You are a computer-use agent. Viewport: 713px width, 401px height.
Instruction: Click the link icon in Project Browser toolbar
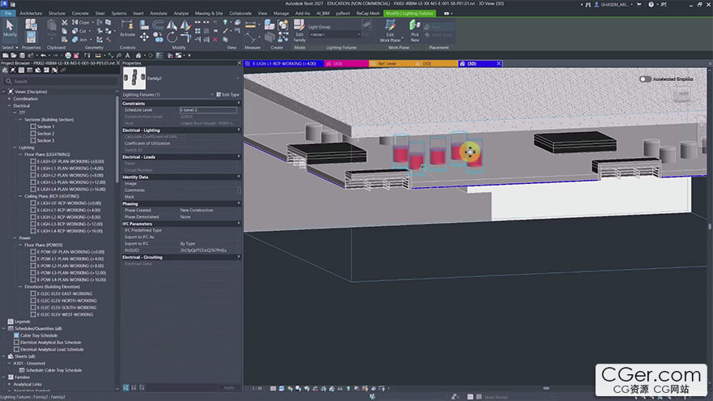[x=62, y=70]
